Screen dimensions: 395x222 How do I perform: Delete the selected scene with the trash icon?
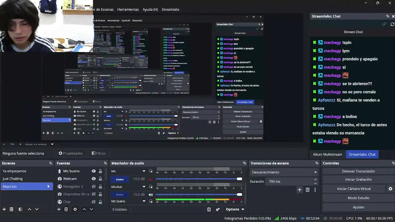tap(11, 209)
